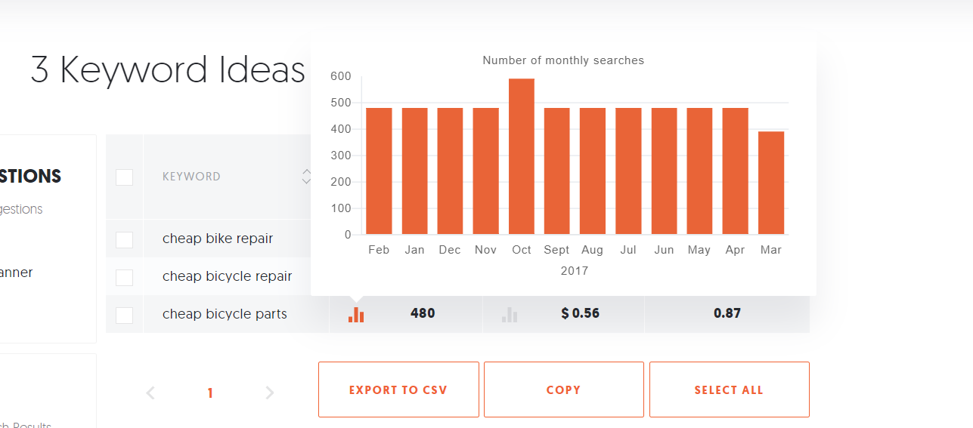This screenshot has width=973, height=428.
Task: Check the select-all box in table header
Action: (124, 177)
